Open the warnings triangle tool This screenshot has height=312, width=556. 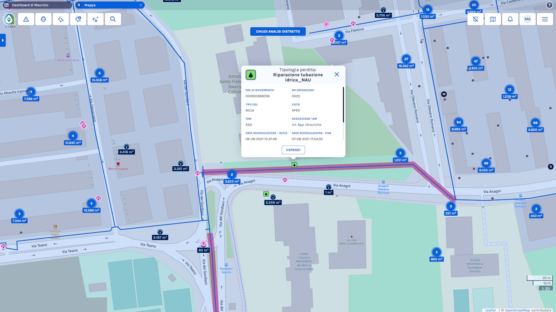26,19
